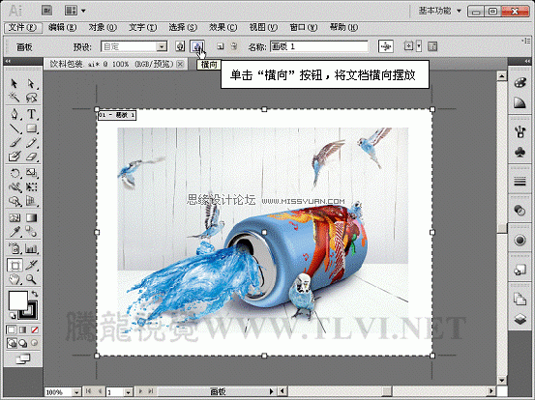Open the artboard display options dropdown arrow
The width and height of the screenshot is (535, 400).
tap(419, 46)
